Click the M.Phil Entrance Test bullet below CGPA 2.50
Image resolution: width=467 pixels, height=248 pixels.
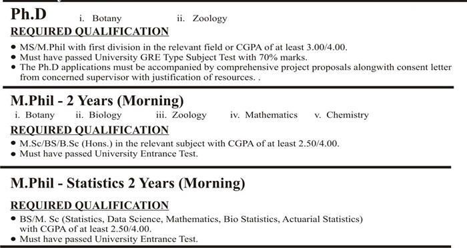109,154
